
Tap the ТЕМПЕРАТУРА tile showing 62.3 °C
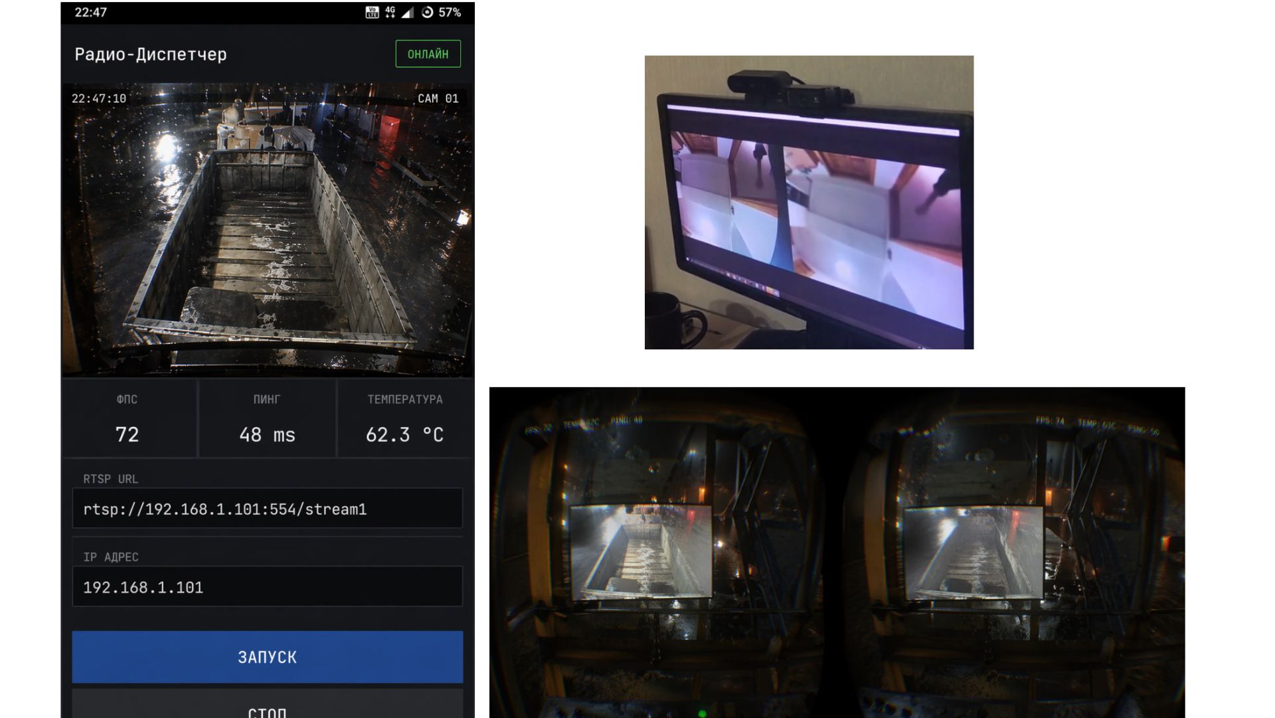point(404,418)
